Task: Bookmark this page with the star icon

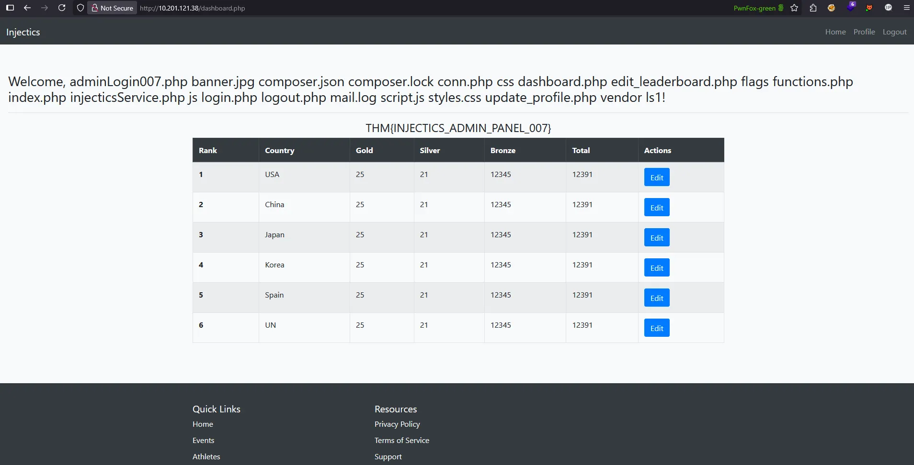Action: pyautogui.click(x=794, y=8)
